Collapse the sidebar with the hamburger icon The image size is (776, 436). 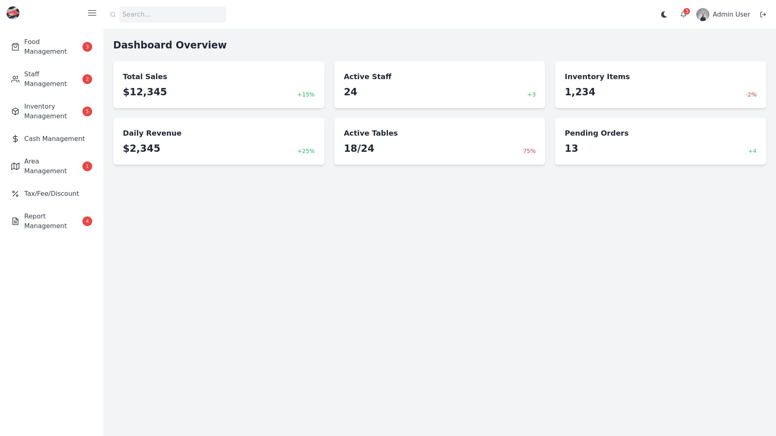coord(92,13)
